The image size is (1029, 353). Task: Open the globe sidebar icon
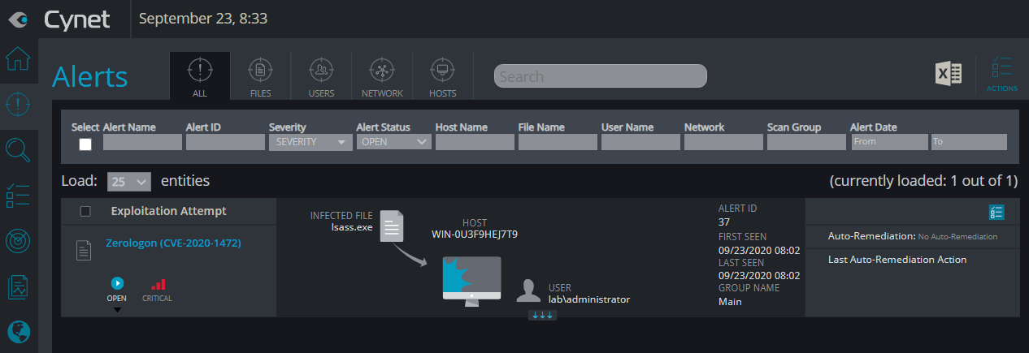tap(18, 332)
